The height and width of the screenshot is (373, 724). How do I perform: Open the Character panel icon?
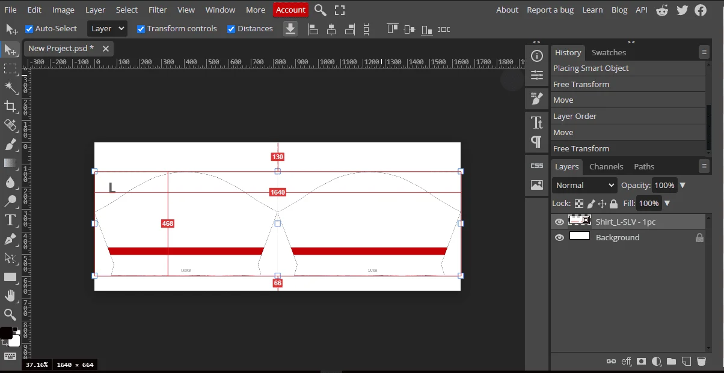tap(537, 123)
